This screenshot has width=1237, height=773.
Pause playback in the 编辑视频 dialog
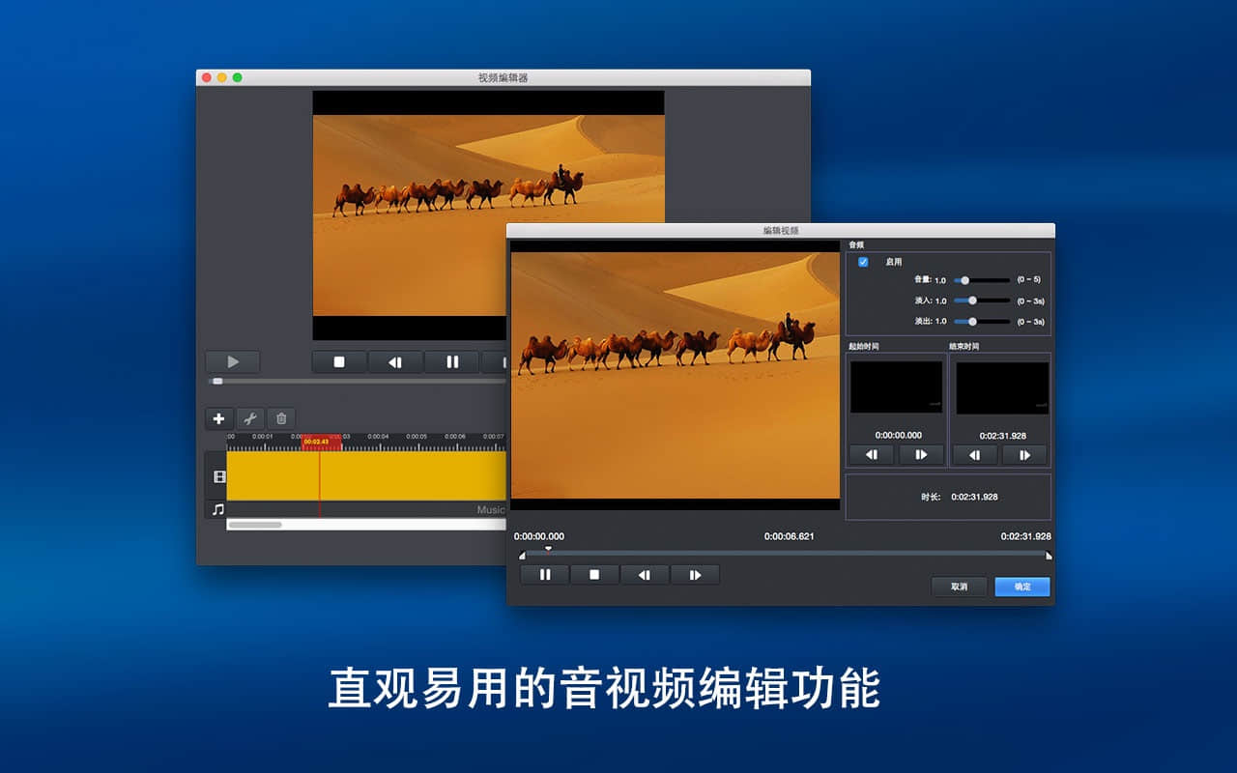tap(545, 575)
